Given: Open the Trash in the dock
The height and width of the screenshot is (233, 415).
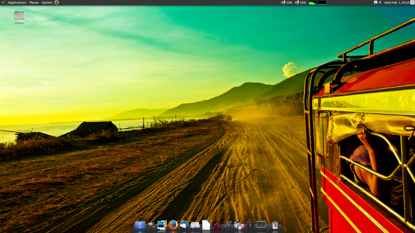Looking at the screenshot, I should (275, 225).
